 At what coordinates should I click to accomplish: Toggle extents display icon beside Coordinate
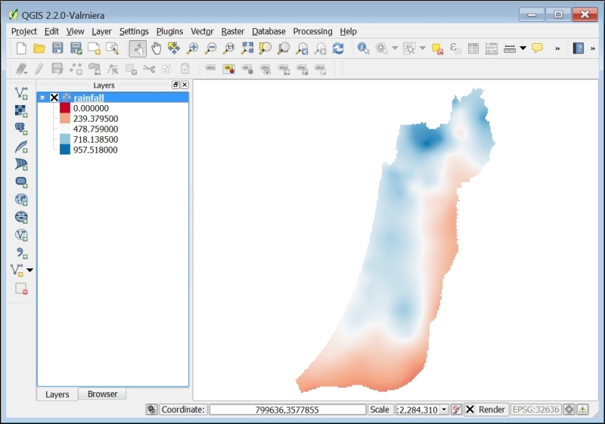coord(152,410)
